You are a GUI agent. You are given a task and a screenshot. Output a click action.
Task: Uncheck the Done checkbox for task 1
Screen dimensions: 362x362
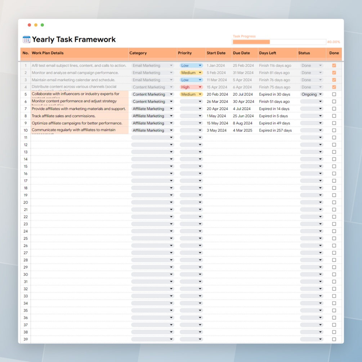pyautogui.click(x=334, y=66)
